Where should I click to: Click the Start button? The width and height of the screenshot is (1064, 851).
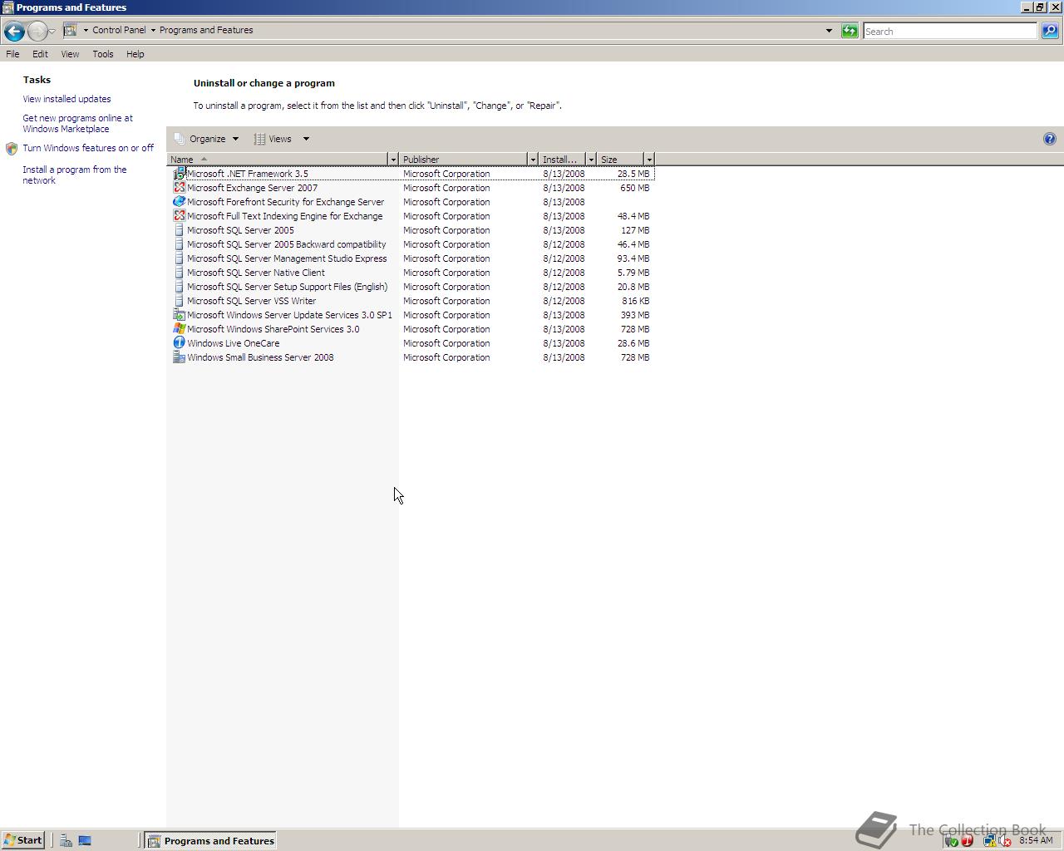[x=22, y=840]
